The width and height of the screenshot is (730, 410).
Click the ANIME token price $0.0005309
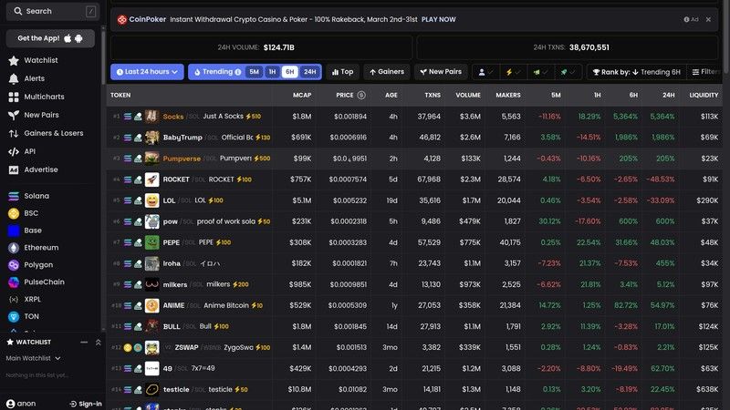coord(348,305)
